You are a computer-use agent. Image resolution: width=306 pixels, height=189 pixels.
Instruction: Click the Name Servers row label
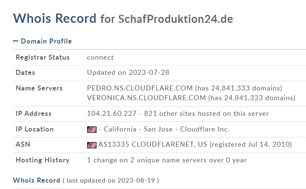(39, 88)
